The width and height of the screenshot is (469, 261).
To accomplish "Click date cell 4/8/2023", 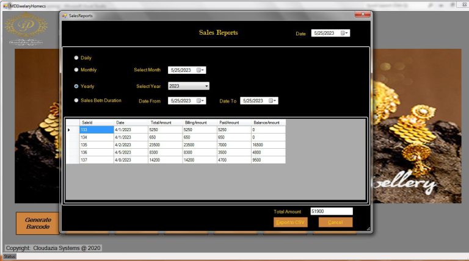I will click(131, 160).
